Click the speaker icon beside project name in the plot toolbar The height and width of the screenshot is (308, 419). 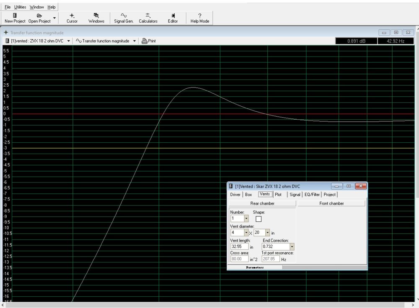coord(8,41)
